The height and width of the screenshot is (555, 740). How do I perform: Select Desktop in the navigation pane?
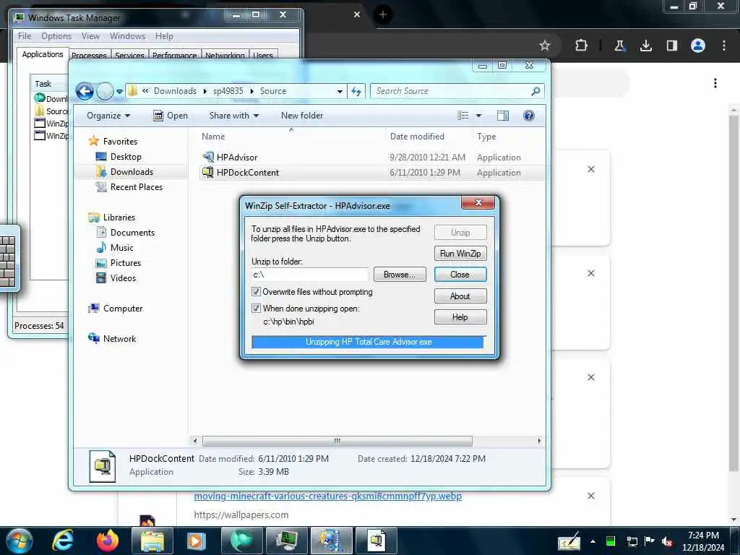(x=126, y=157)
